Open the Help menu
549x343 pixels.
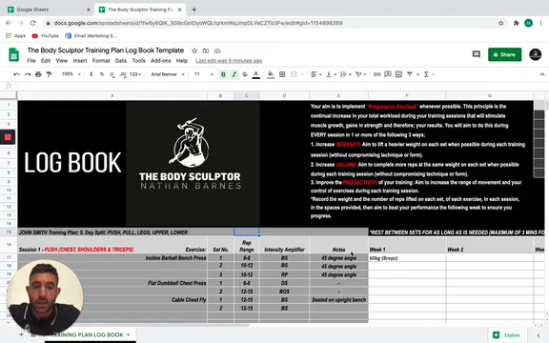pos(182,61)
